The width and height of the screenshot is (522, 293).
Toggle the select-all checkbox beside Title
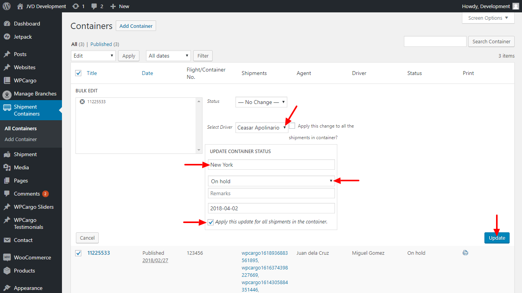(x=79, y=73)
